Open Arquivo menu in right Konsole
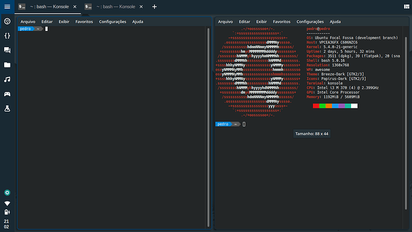Image resolution: width=412 pixels, height=232 pixels. coord(226,22)
